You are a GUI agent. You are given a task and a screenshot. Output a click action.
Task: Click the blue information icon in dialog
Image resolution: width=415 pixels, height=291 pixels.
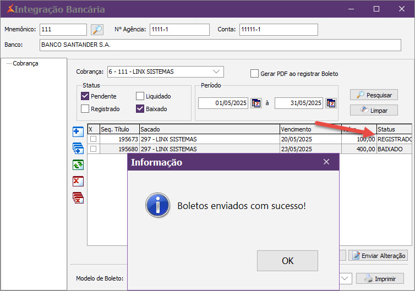158,205
